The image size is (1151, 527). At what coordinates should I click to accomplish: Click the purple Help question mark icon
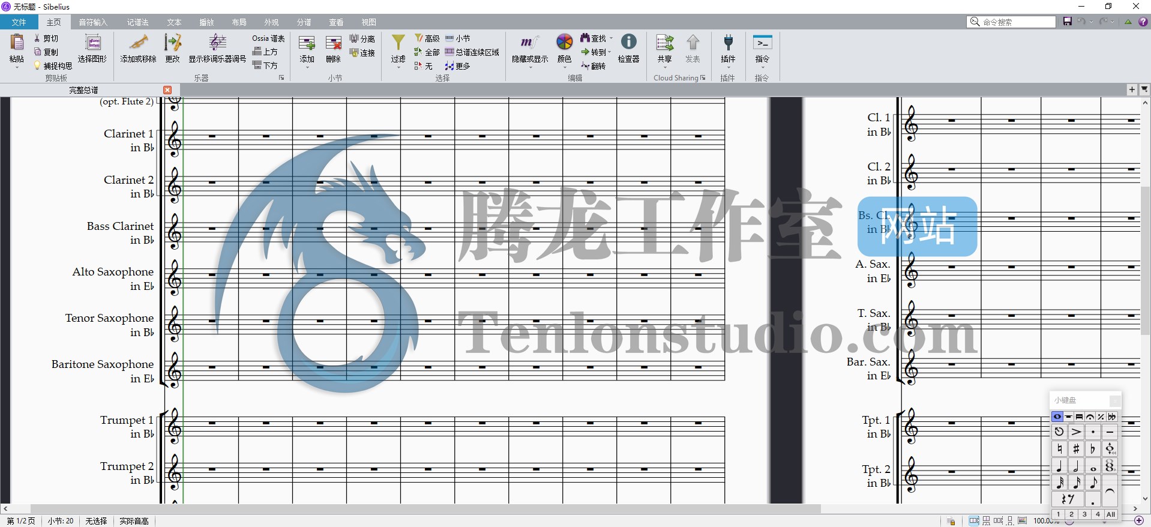[1143, 22]
